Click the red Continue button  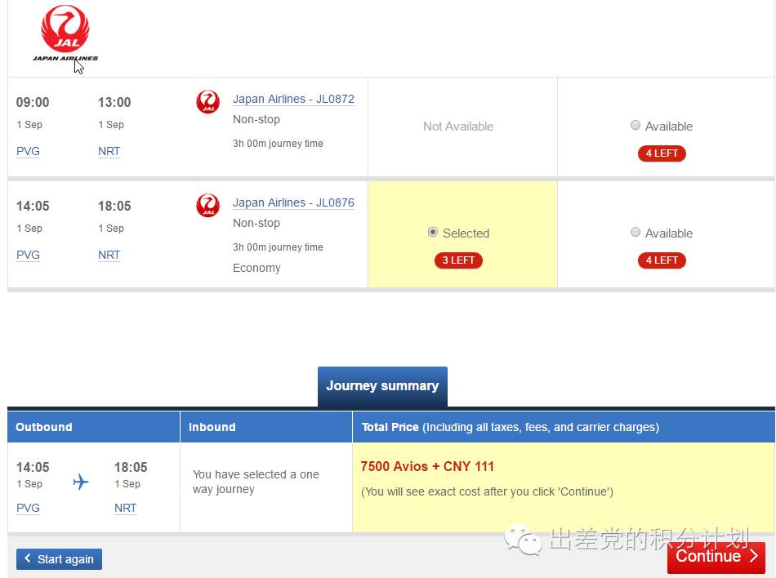[x=716, y=558]
